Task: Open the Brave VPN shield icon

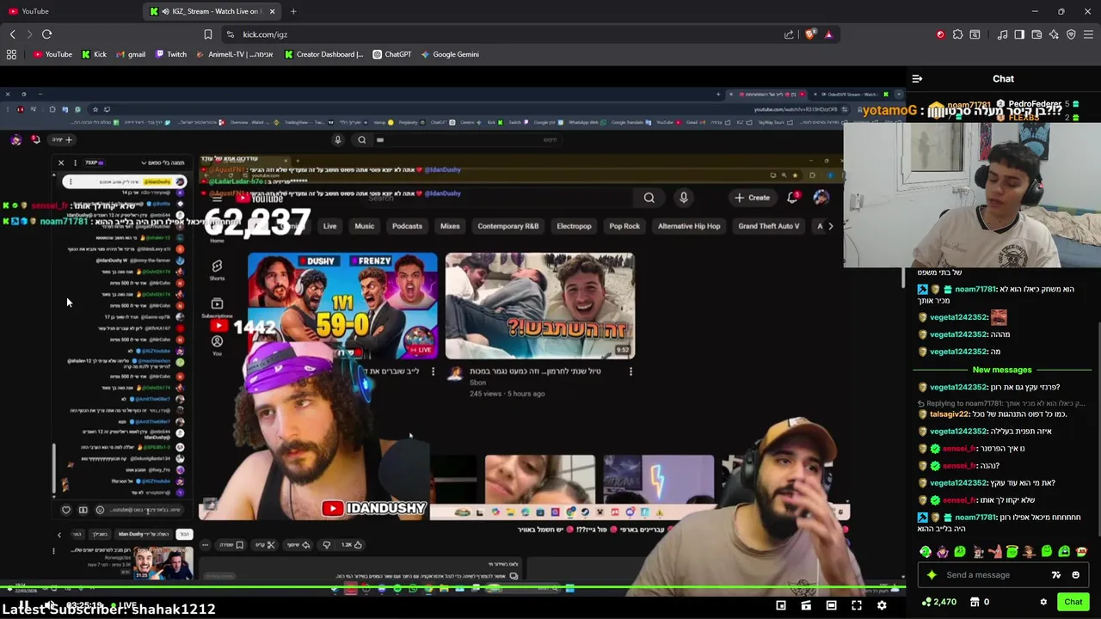Action: (x=1071, y=34)
